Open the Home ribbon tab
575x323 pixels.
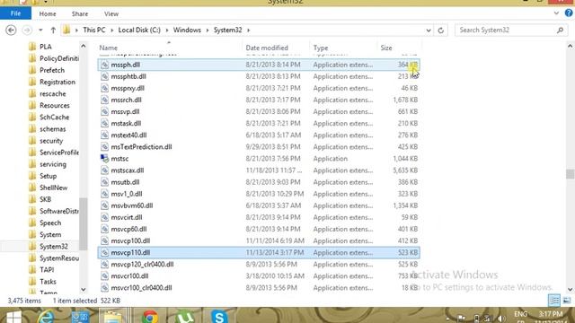click(48, 14)
